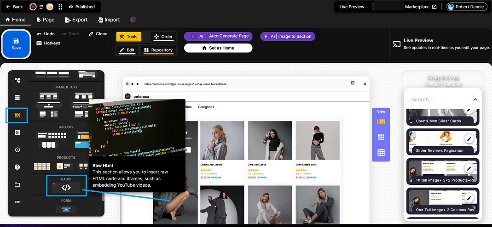This screenshot has width=492, height=227.
Task: Open the Home tab
Action: 15,20
